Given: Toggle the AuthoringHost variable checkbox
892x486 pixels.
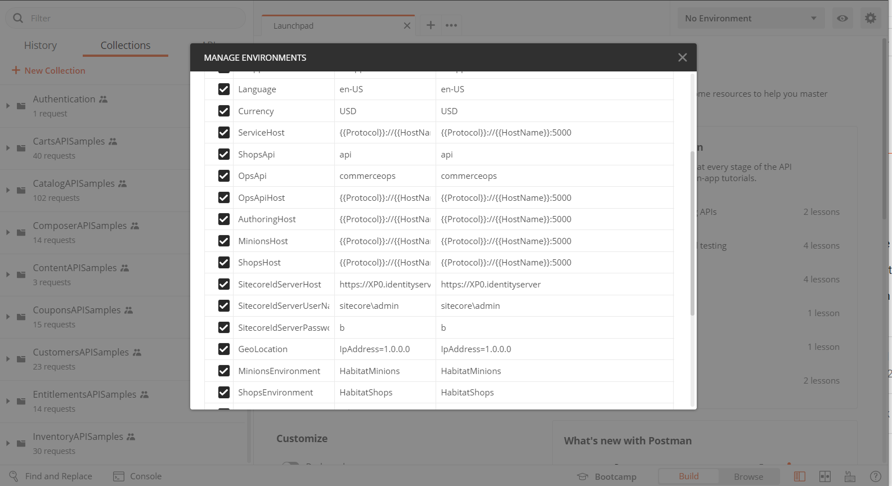Looking at the screenshot, I should (x=224, y=219).
